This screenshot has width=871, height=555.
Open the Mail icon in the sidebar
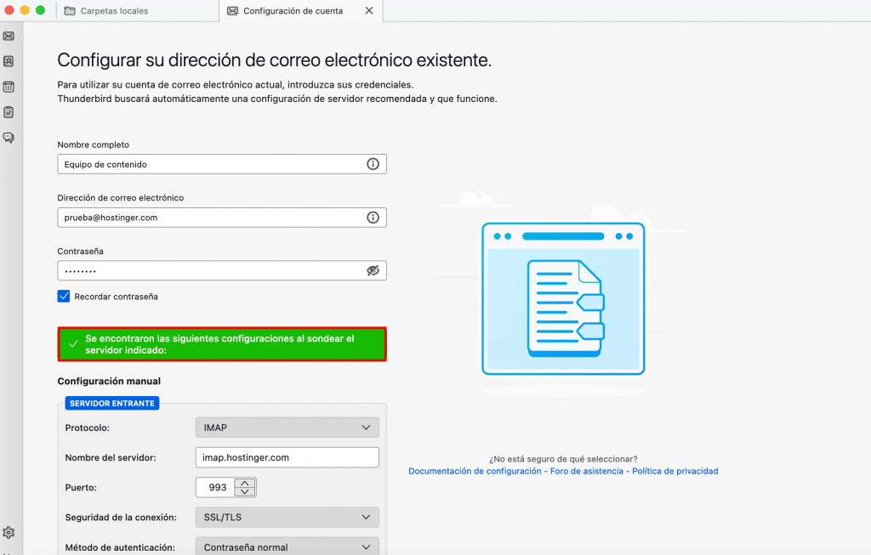[9, 36]
